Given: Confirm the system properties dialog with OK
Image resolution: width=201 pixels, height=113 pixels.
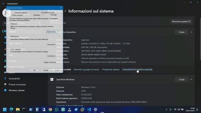Looking at the screenshot, I should 35,70.
